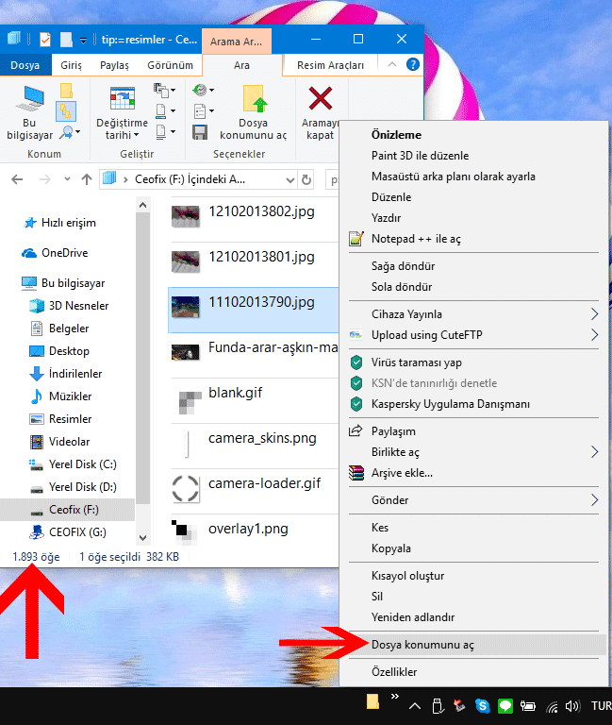This screenshot has height=725, width=612.
Task: Go back with the left arrow
Action: coord(17,179)
